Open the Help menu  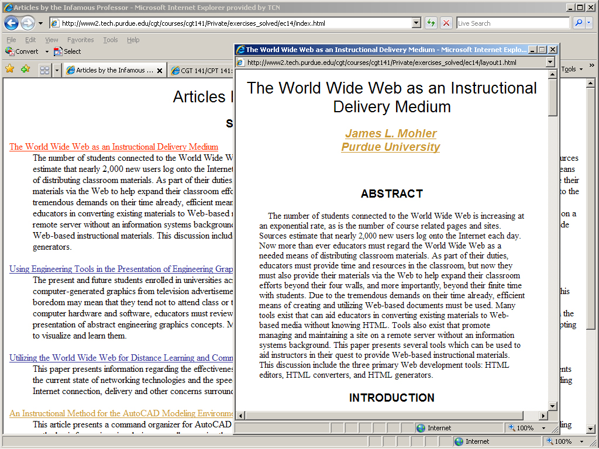pos(133,40)
